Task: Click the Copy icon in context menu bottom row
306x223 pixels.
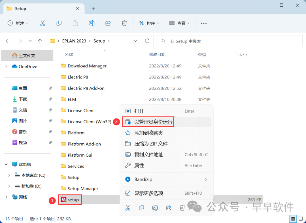Action: tap(141, 208)
